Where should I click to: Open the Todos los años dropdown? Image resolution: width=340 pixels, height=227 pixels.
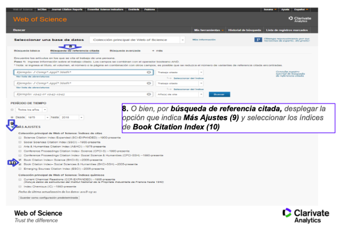pos(31,110)
